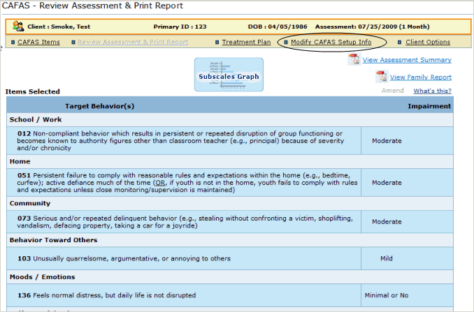Click the Mild impairment for item 103
Viewport: 474px width, 312px height.
pyautogui.click(x=387, y=258)
